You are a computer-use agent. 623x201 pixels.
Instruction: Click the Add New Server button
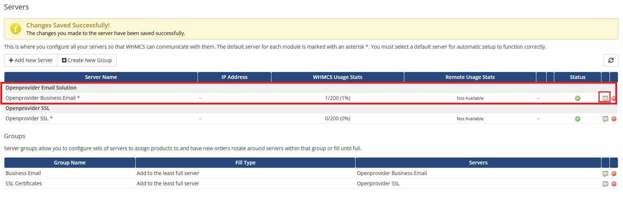click(31, 60)
